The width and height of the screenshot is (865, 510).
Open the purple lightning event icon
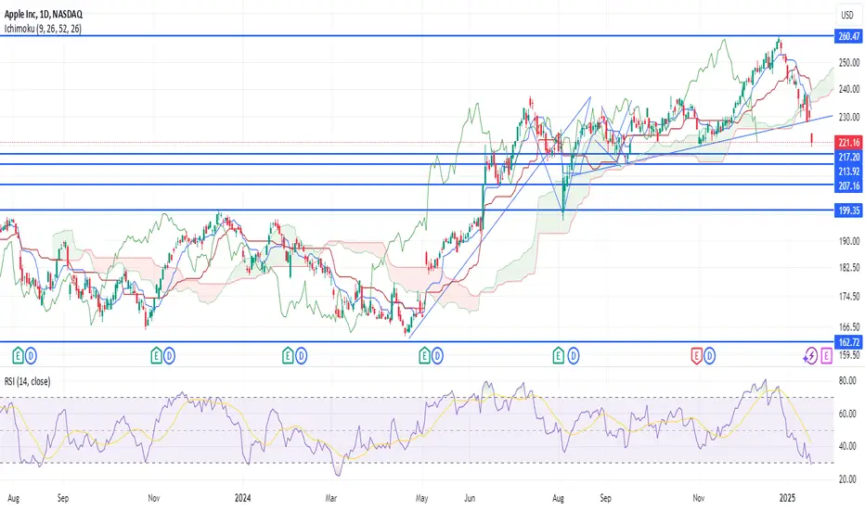pyautogui.click(x=810, y=356)
